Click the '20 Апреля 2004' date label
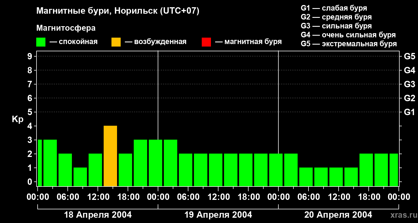 pyautogui.click(x=338, y=215)
